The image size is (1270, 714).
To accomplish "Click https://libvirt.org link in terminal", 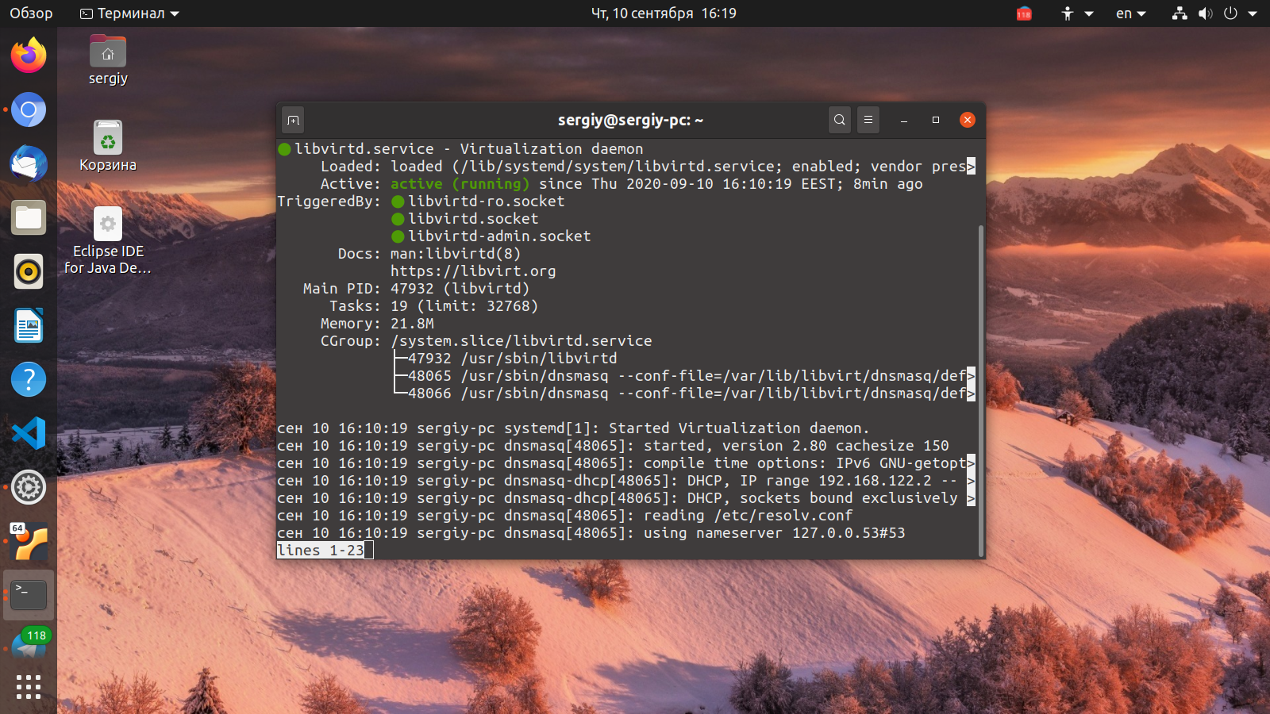I will coord(473,271).
